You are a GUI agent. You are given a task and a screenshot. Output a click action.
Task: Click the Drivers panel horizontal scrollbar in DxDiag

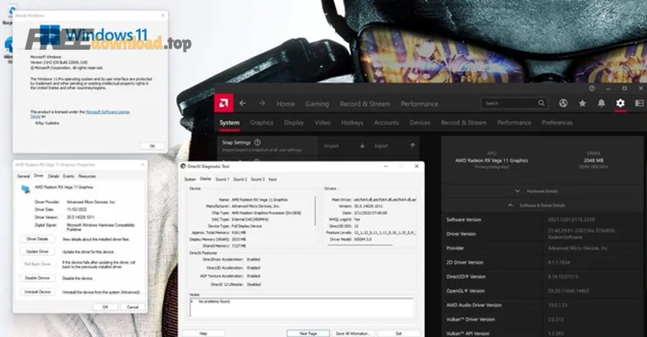(360, 245)
